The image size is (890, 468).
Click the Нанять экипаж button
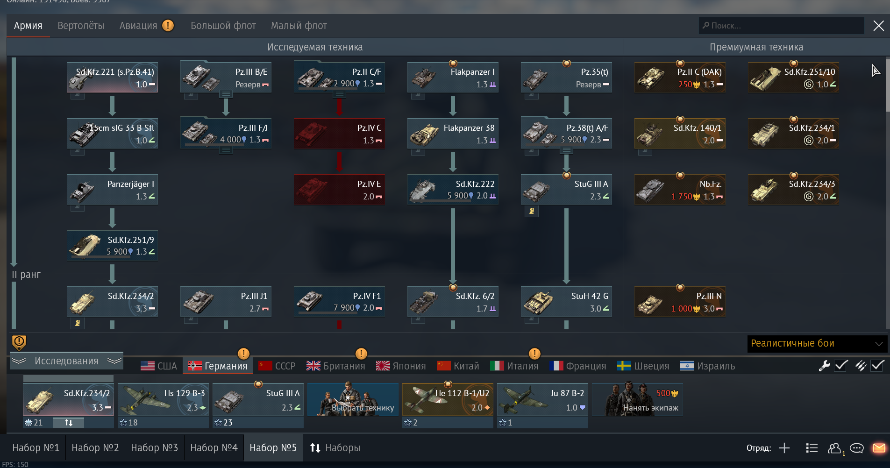click(637, 399)
